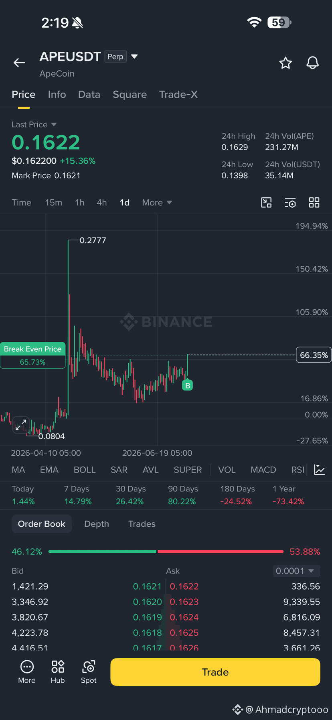Change order book precision 0.0001
Image resolution: width=332 pixels, height=720 pixels.
click(x=296, y=571)
